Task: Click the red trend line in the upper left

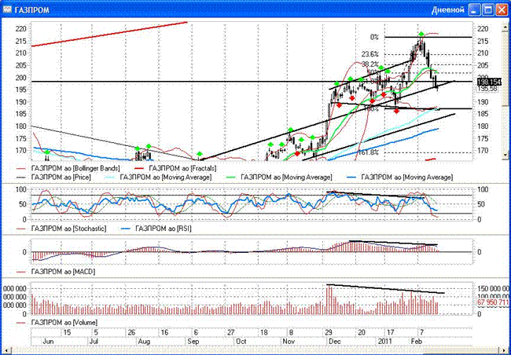Action: coord(109,35)
